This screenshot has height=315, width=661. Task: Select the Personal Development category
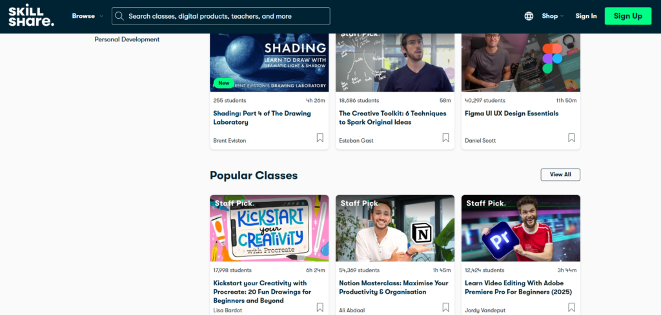tap(127, 39)
